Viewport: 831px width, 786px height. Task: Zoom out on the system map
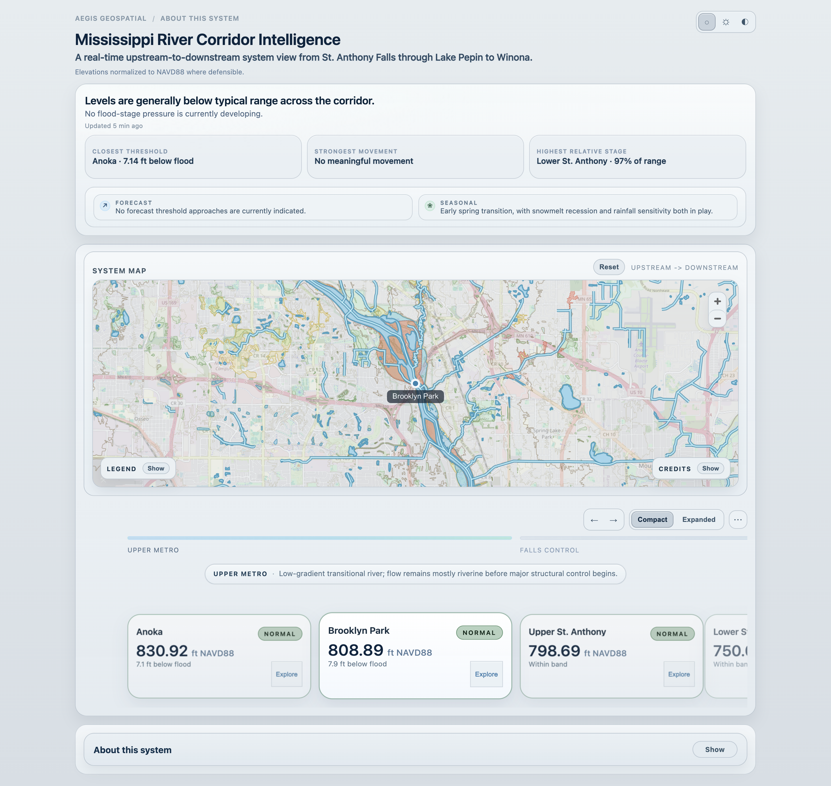(717, 318)
